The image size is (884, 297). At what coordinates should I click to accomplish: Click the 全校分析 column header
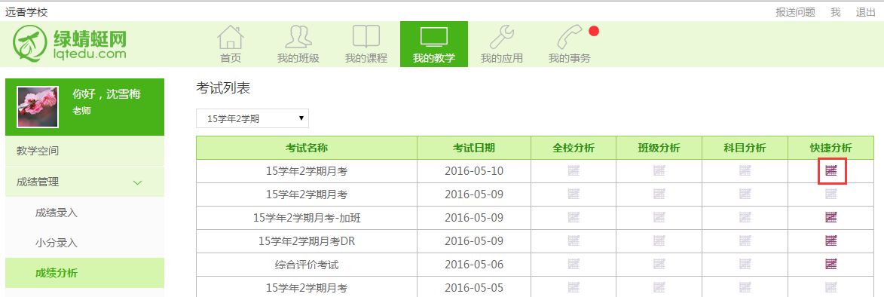point(574,148)
